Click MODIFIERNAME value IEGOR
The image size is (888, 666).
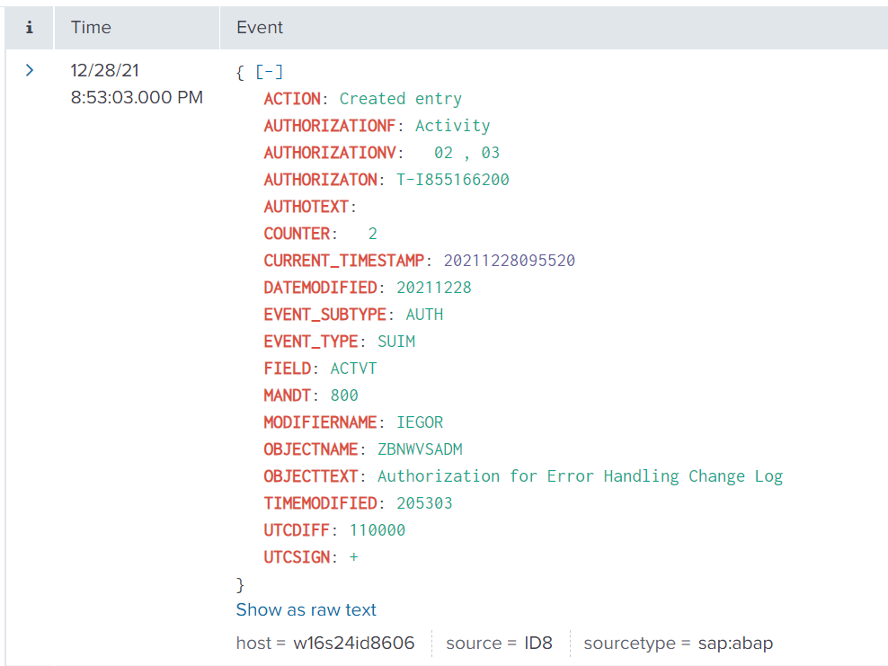tap(420, 422)
